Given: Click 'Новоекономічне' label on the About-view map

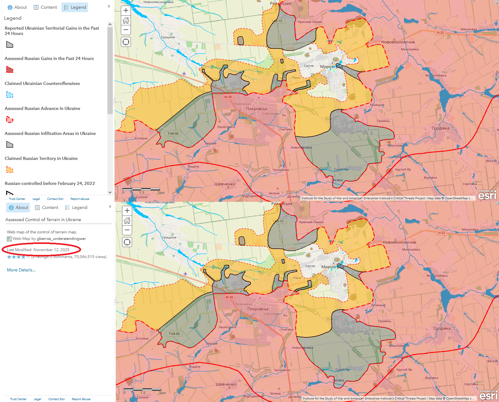Looking at the screenshot, I should point(399,242).
